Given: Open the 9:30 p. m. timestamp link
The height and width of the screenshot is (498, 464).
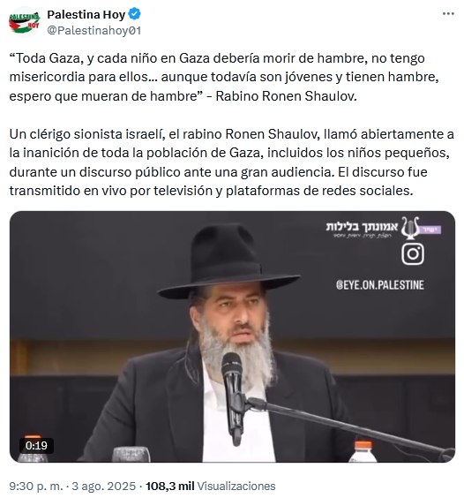Looking at the screenshot, I should (x=36, y=486).
